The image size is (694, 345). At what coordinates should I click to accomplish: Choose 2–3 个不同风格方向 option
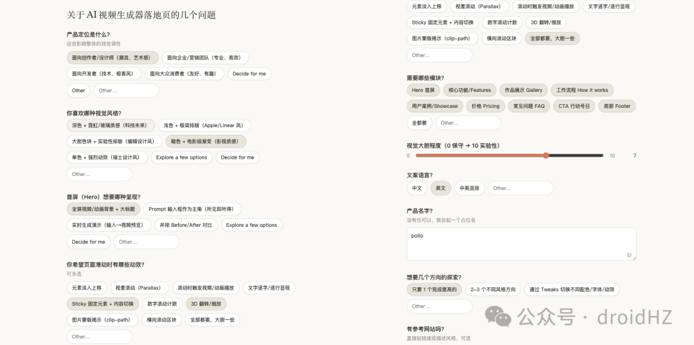click(493, 290)
